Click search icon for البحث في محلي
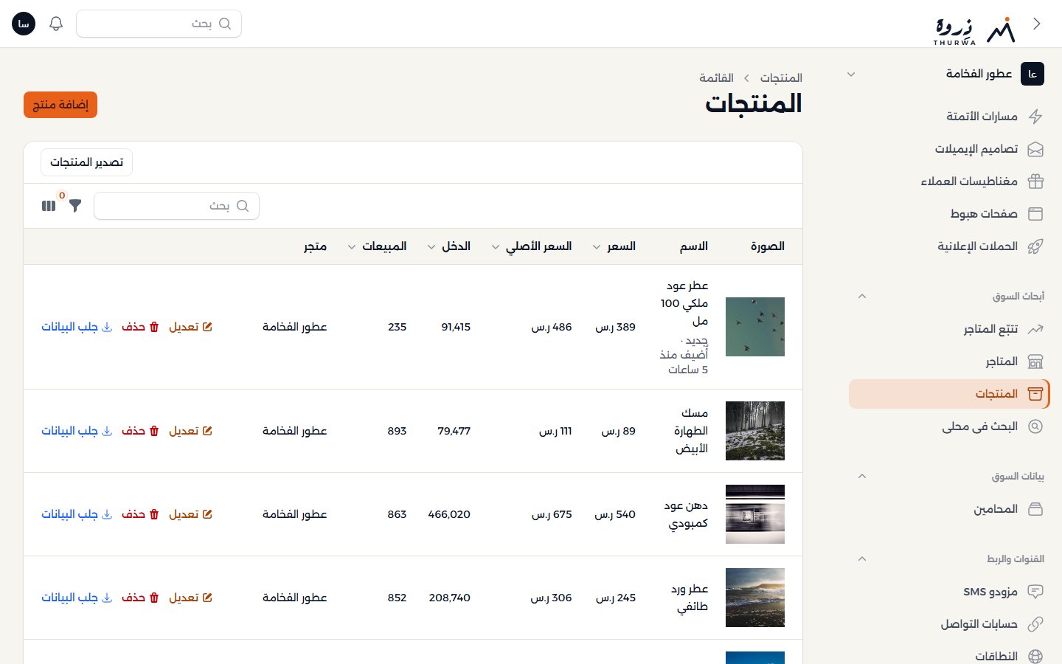 point(1035,426)
